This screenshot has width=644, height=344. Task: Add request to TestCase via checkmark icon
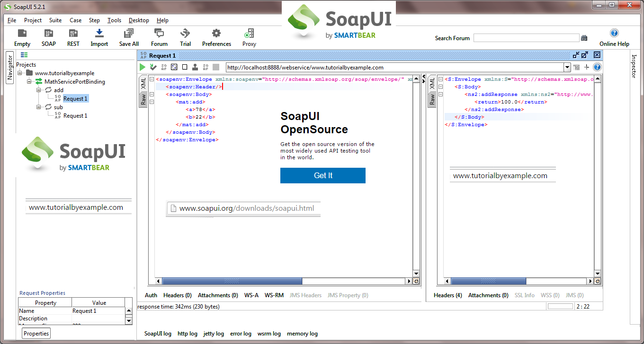153,67
